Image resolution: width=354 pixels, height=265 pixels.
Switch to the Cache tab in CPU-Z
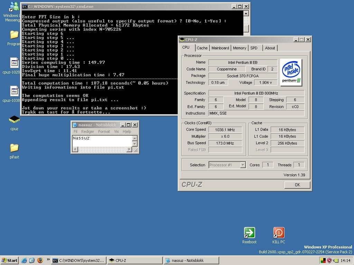point(202,48)
